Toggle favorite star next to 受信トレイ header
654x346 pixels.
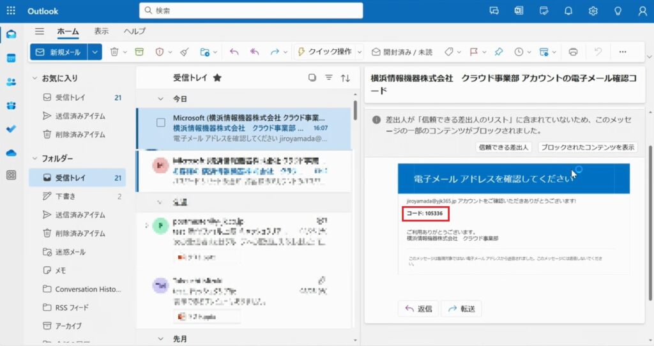pyautogui.click(x=217, y=77)
